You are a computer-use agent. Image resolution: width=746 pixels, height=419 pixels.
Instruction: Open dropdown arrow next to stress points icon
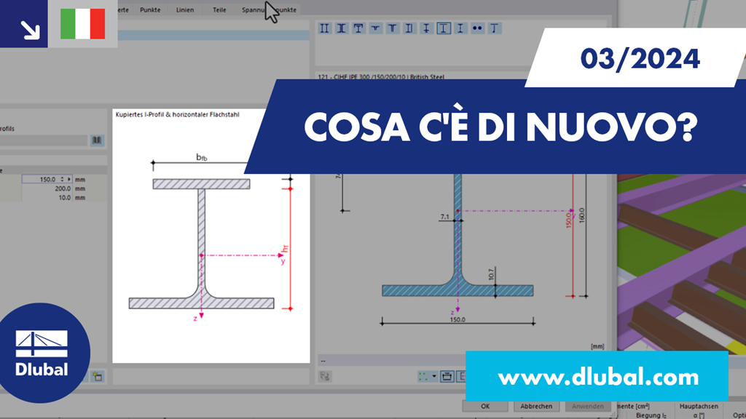434,377
